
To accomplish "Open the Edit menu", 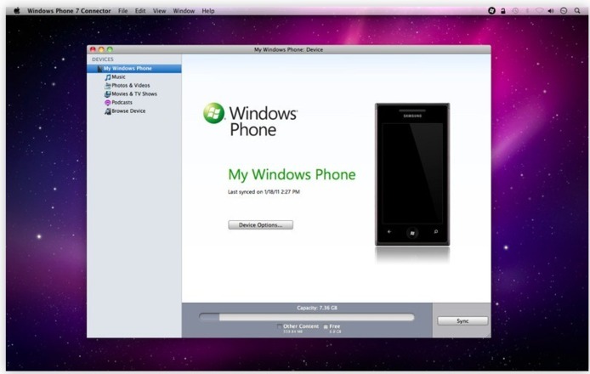I will point(140,11).
